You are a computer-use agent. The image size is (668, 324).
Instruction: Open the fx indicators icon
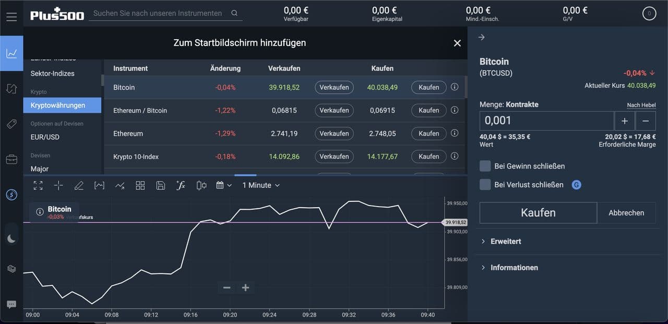pyautogui.click(x=181, y=185)
